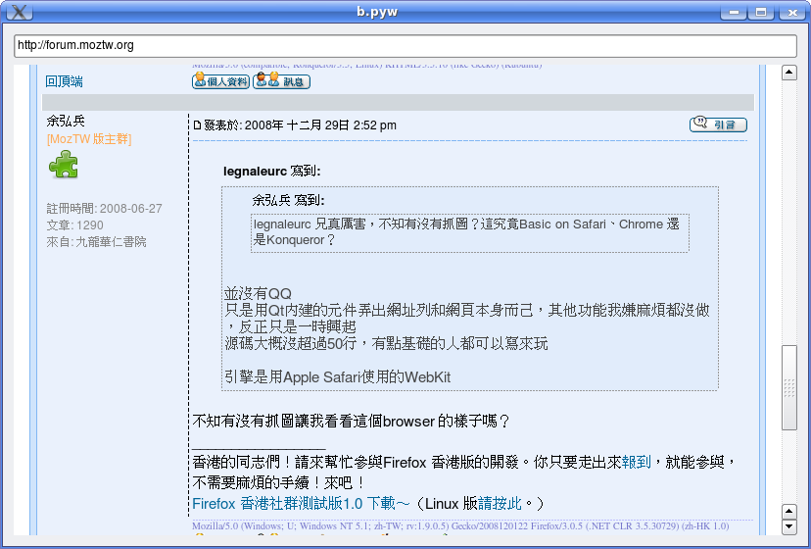Click the scrollbar lower up arrow

tap(788, 512)
